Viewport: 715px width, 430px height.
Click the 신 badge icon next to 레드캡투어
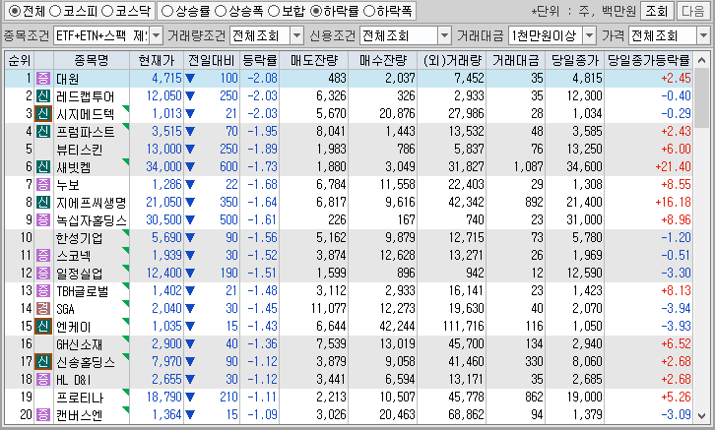tap(43, 96)
